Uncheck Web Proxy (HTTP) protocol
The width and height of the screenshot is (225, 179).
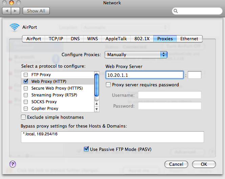tap(26, 82)
